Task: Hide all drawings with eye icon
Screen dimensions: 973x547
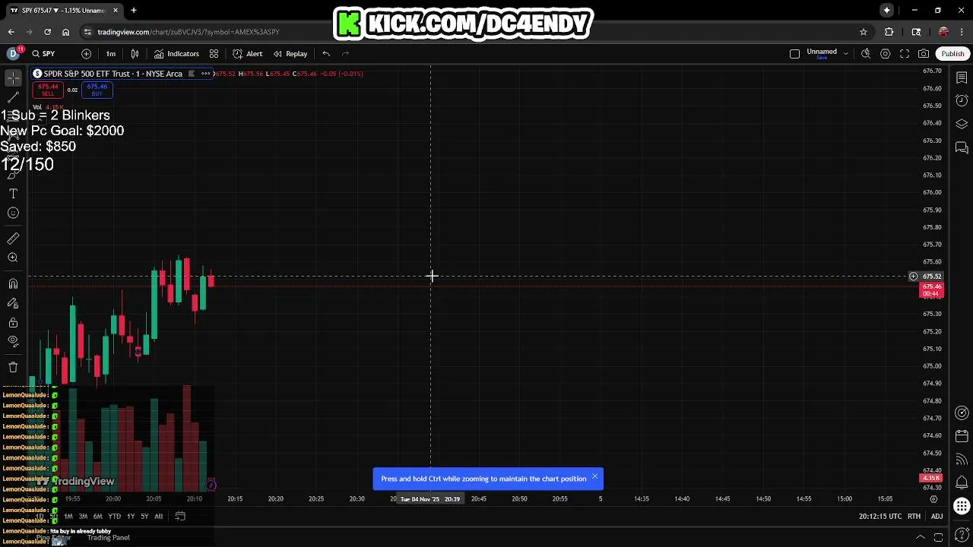Action: (x=13, y=342)
